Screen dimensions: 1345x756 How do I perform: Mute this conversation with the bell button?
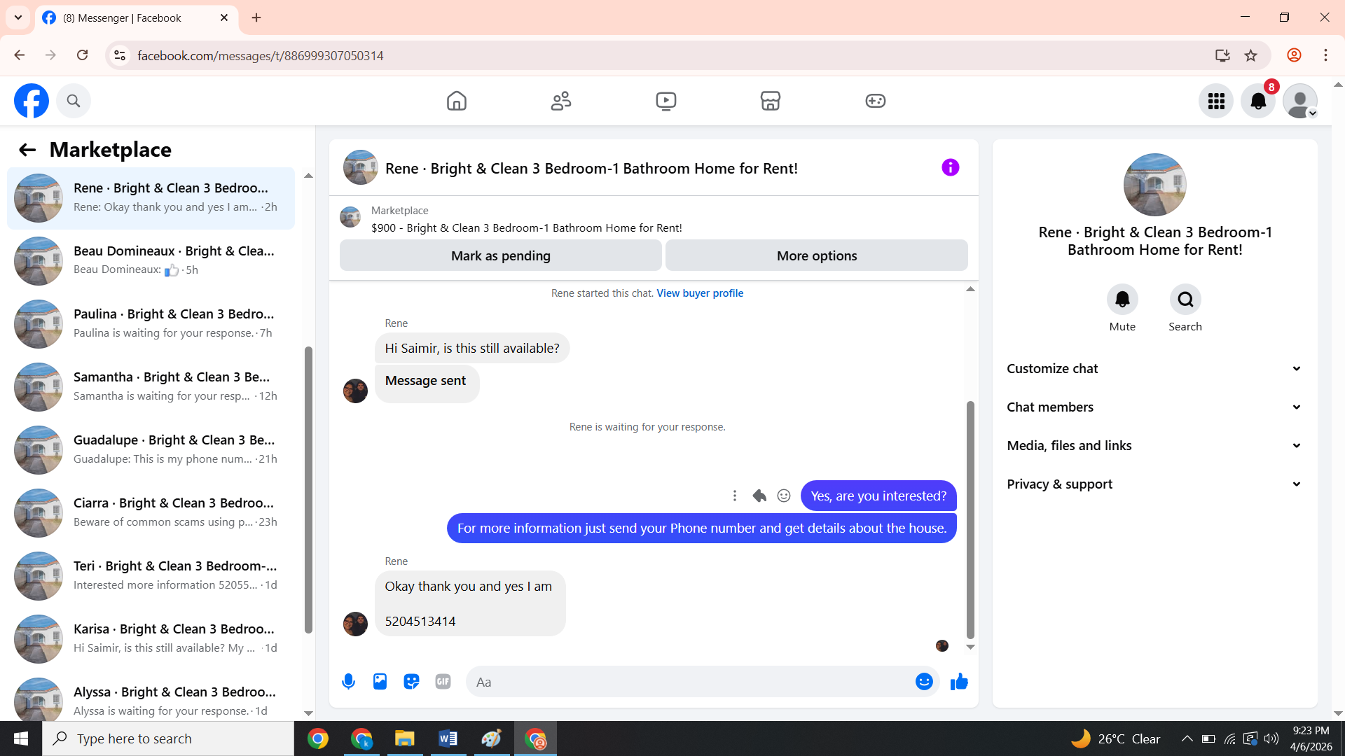click(1122, 300)
